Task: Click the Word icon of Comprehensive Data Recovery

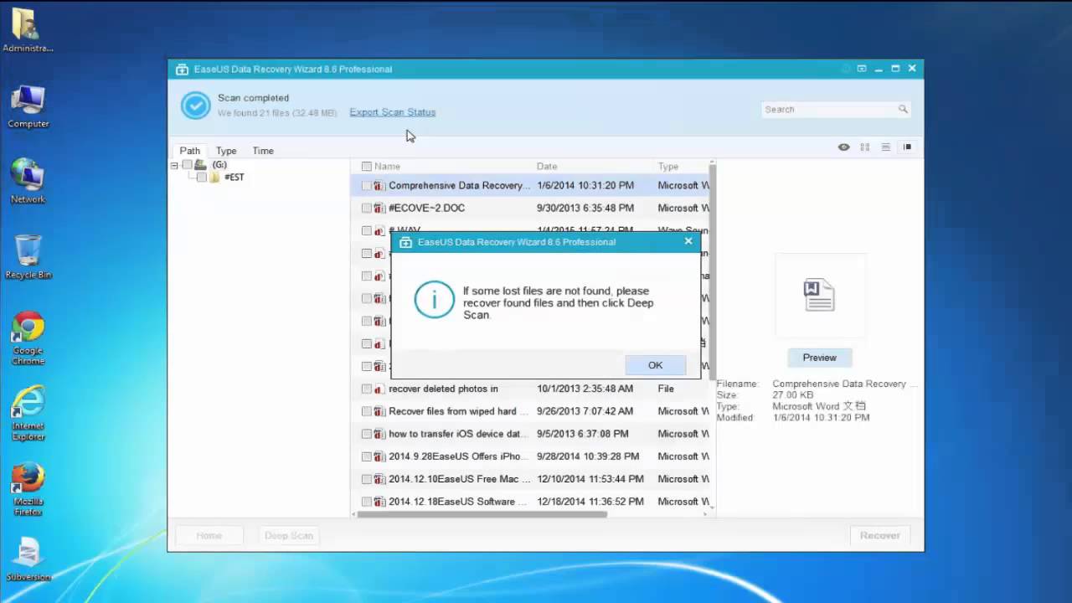Action: 379,186
